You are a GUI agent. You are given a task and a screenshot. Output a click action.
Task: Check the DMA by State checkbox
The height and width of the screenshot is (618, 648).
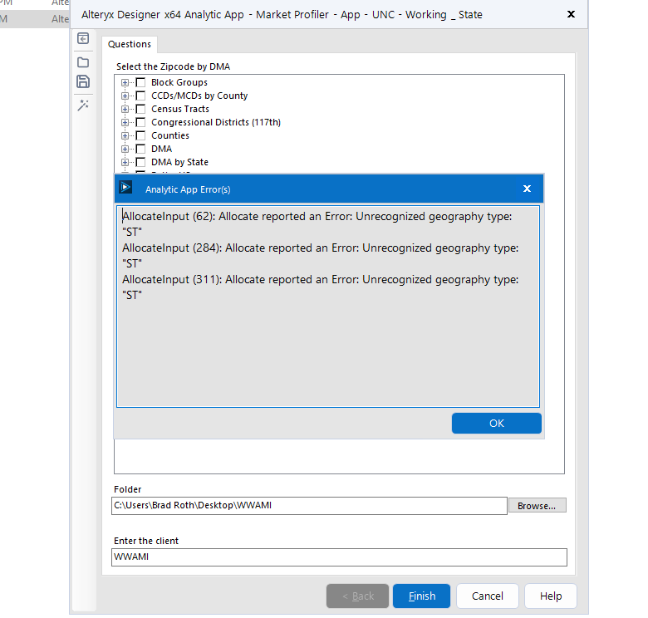click(140, 162)
